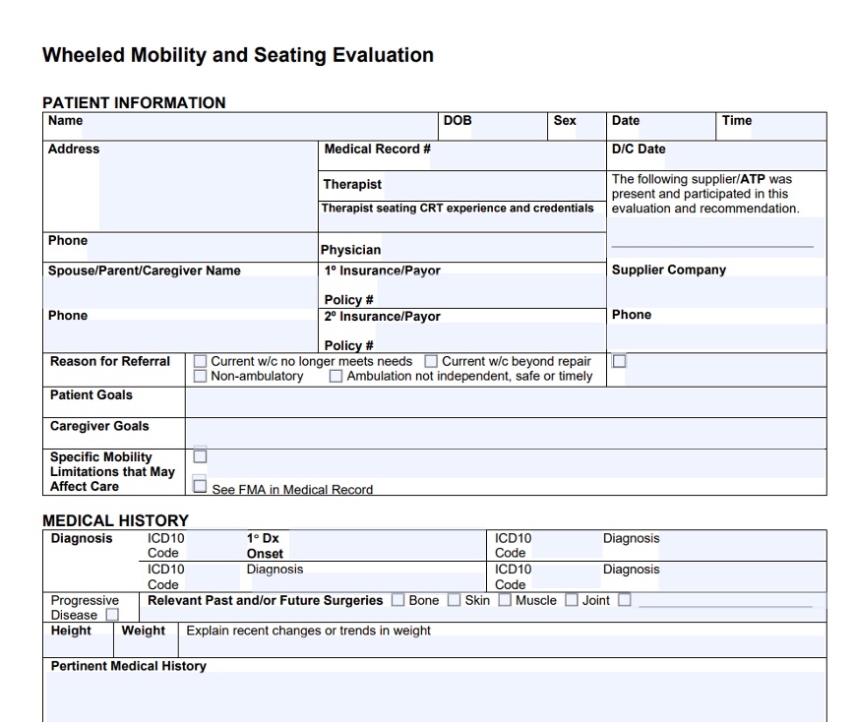Check the unlabeled other-reason referral checkbox
The height and width of the screenshot is (722, 856).
(x=619, y=361)
